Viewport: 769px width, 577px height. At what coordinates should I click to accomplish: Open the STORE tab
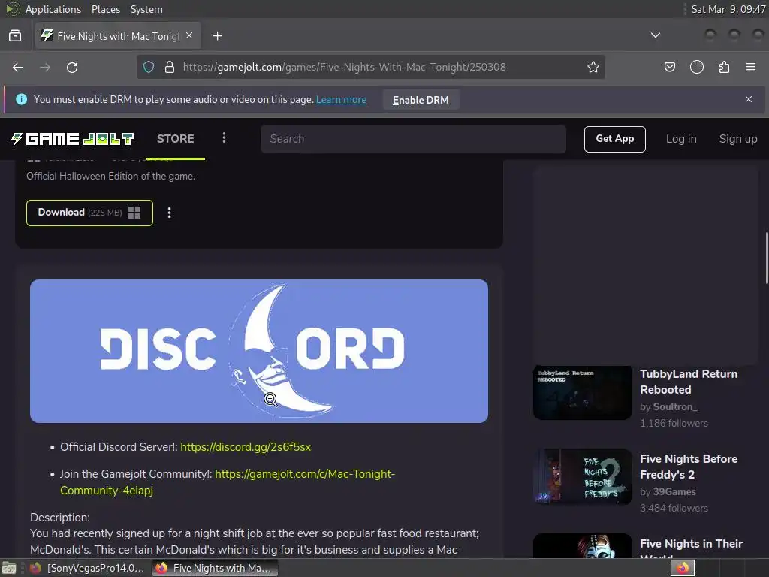(x=175, y=139)
